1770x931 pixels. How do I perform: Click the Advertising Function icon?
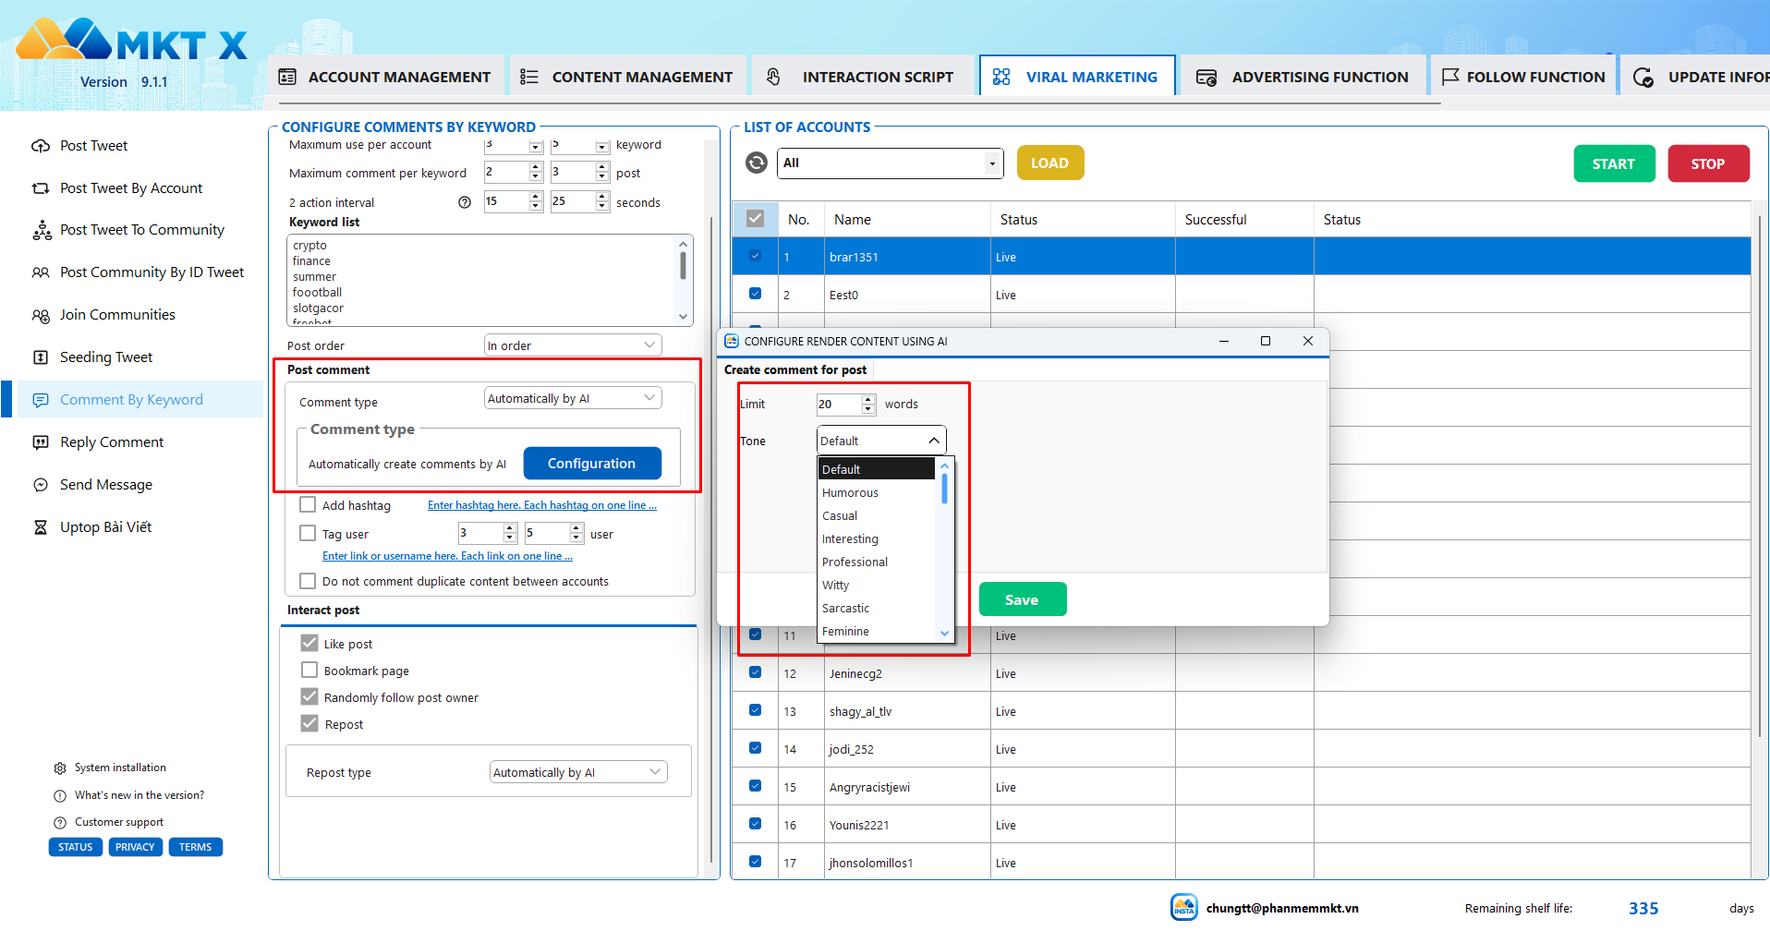[x=1206, y=78]
